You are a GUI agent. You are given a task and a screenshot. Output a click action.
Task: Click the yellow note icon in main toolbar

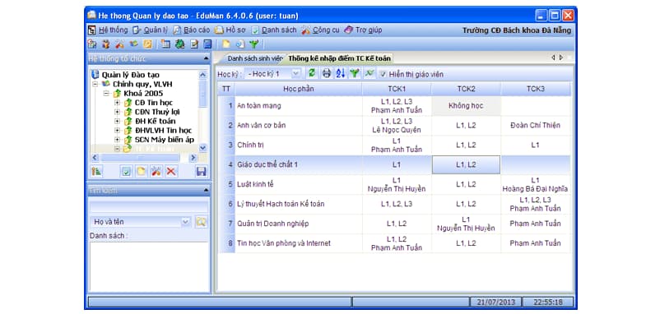pyautogui.click(x=226, y=44)
